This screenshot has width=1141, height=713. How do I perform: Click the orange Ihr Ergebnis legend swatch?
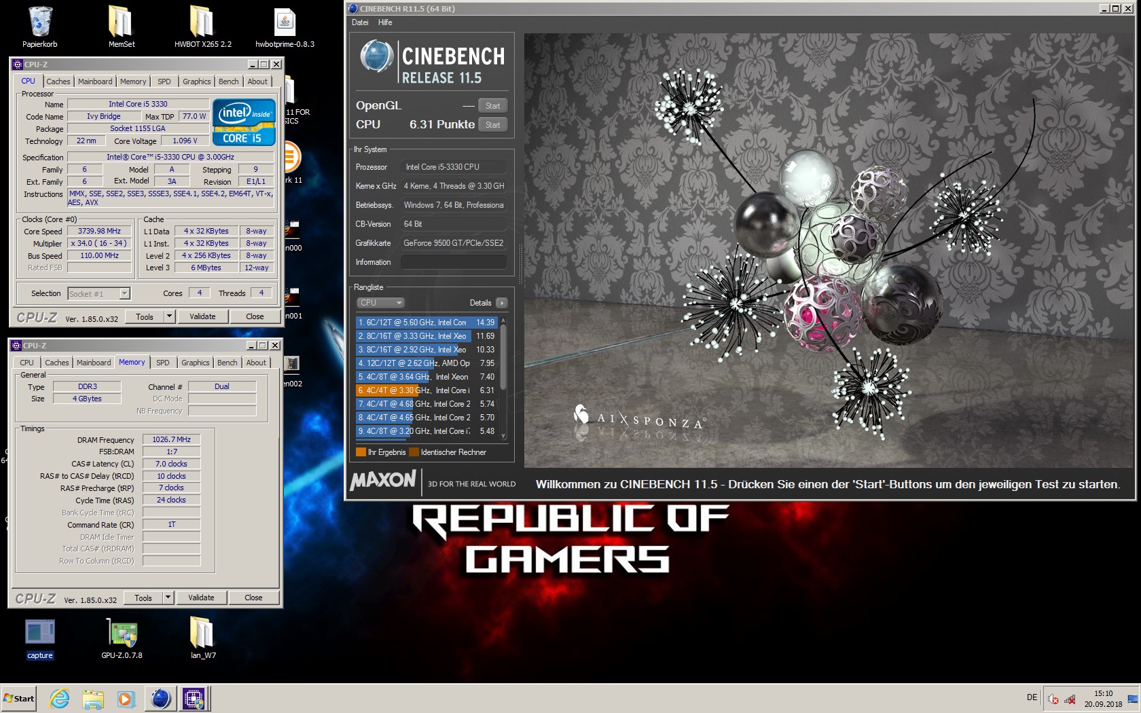point(361,452)
